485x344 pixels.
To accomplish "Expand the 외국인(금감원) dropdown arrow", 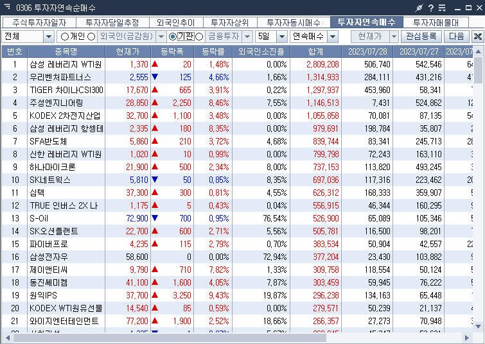I will point(161,37).
